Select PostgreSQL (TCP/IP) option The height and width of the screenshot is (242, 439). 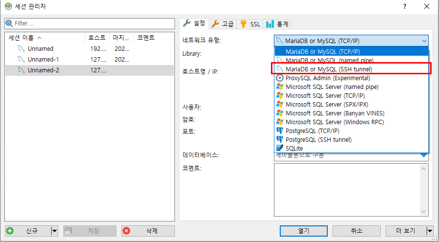[x=351, y=131]
